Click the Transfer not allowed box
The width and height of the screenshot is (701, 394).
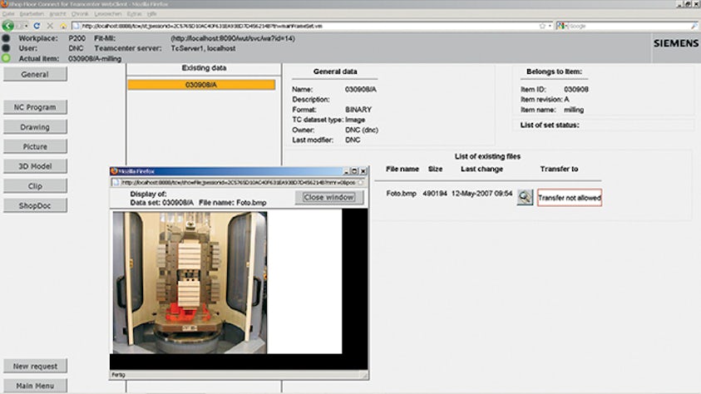click(569, 198)
